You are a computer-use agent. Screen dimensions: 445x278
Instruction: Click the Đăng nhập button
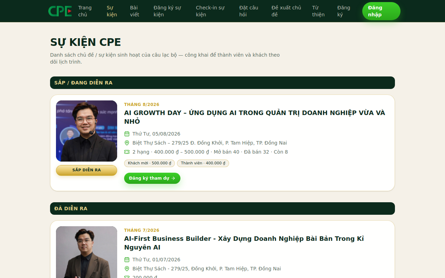pos(381,11)
